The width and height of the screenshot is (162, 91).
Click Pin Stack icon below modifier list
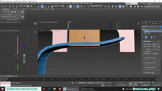click(143, 37)
